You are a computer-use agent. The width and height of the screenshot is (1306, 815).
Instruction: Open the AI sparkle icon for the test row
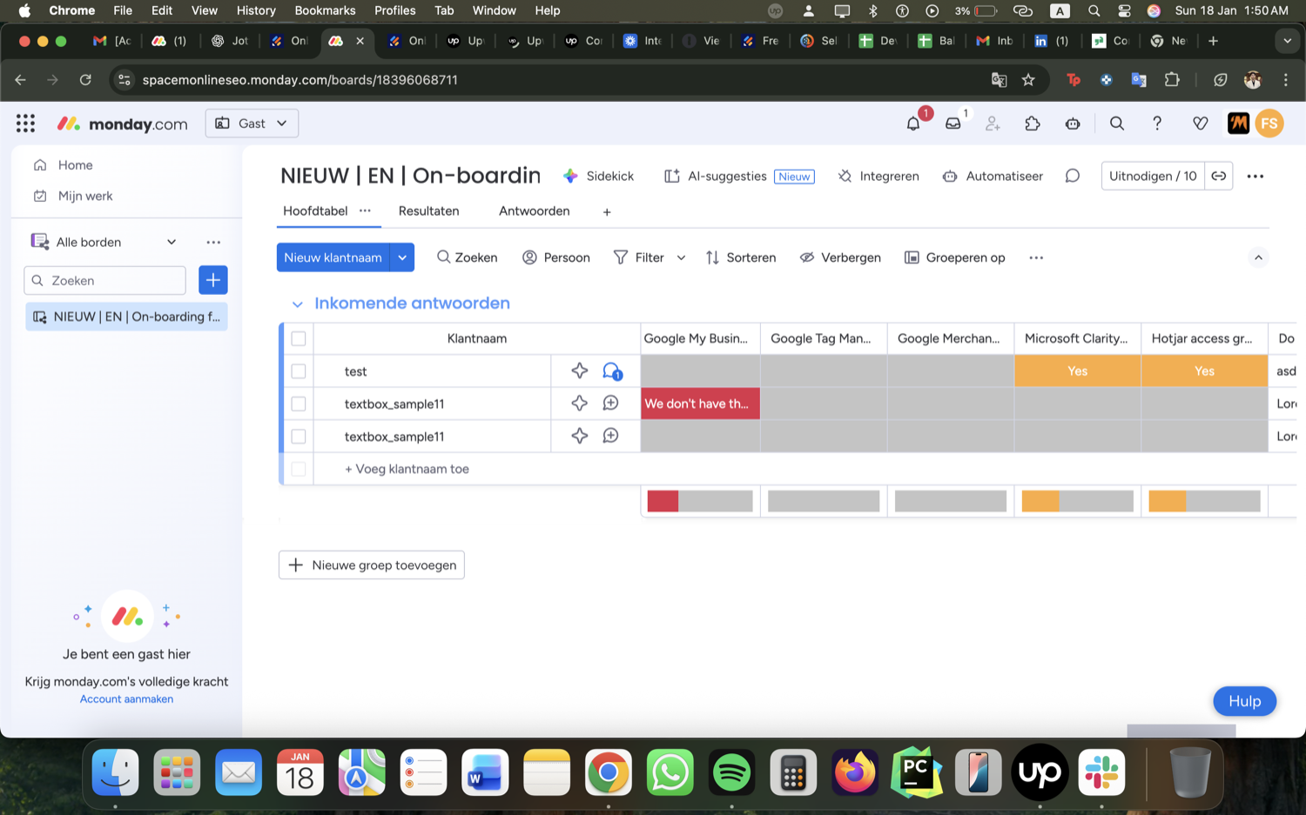[579, 371]
